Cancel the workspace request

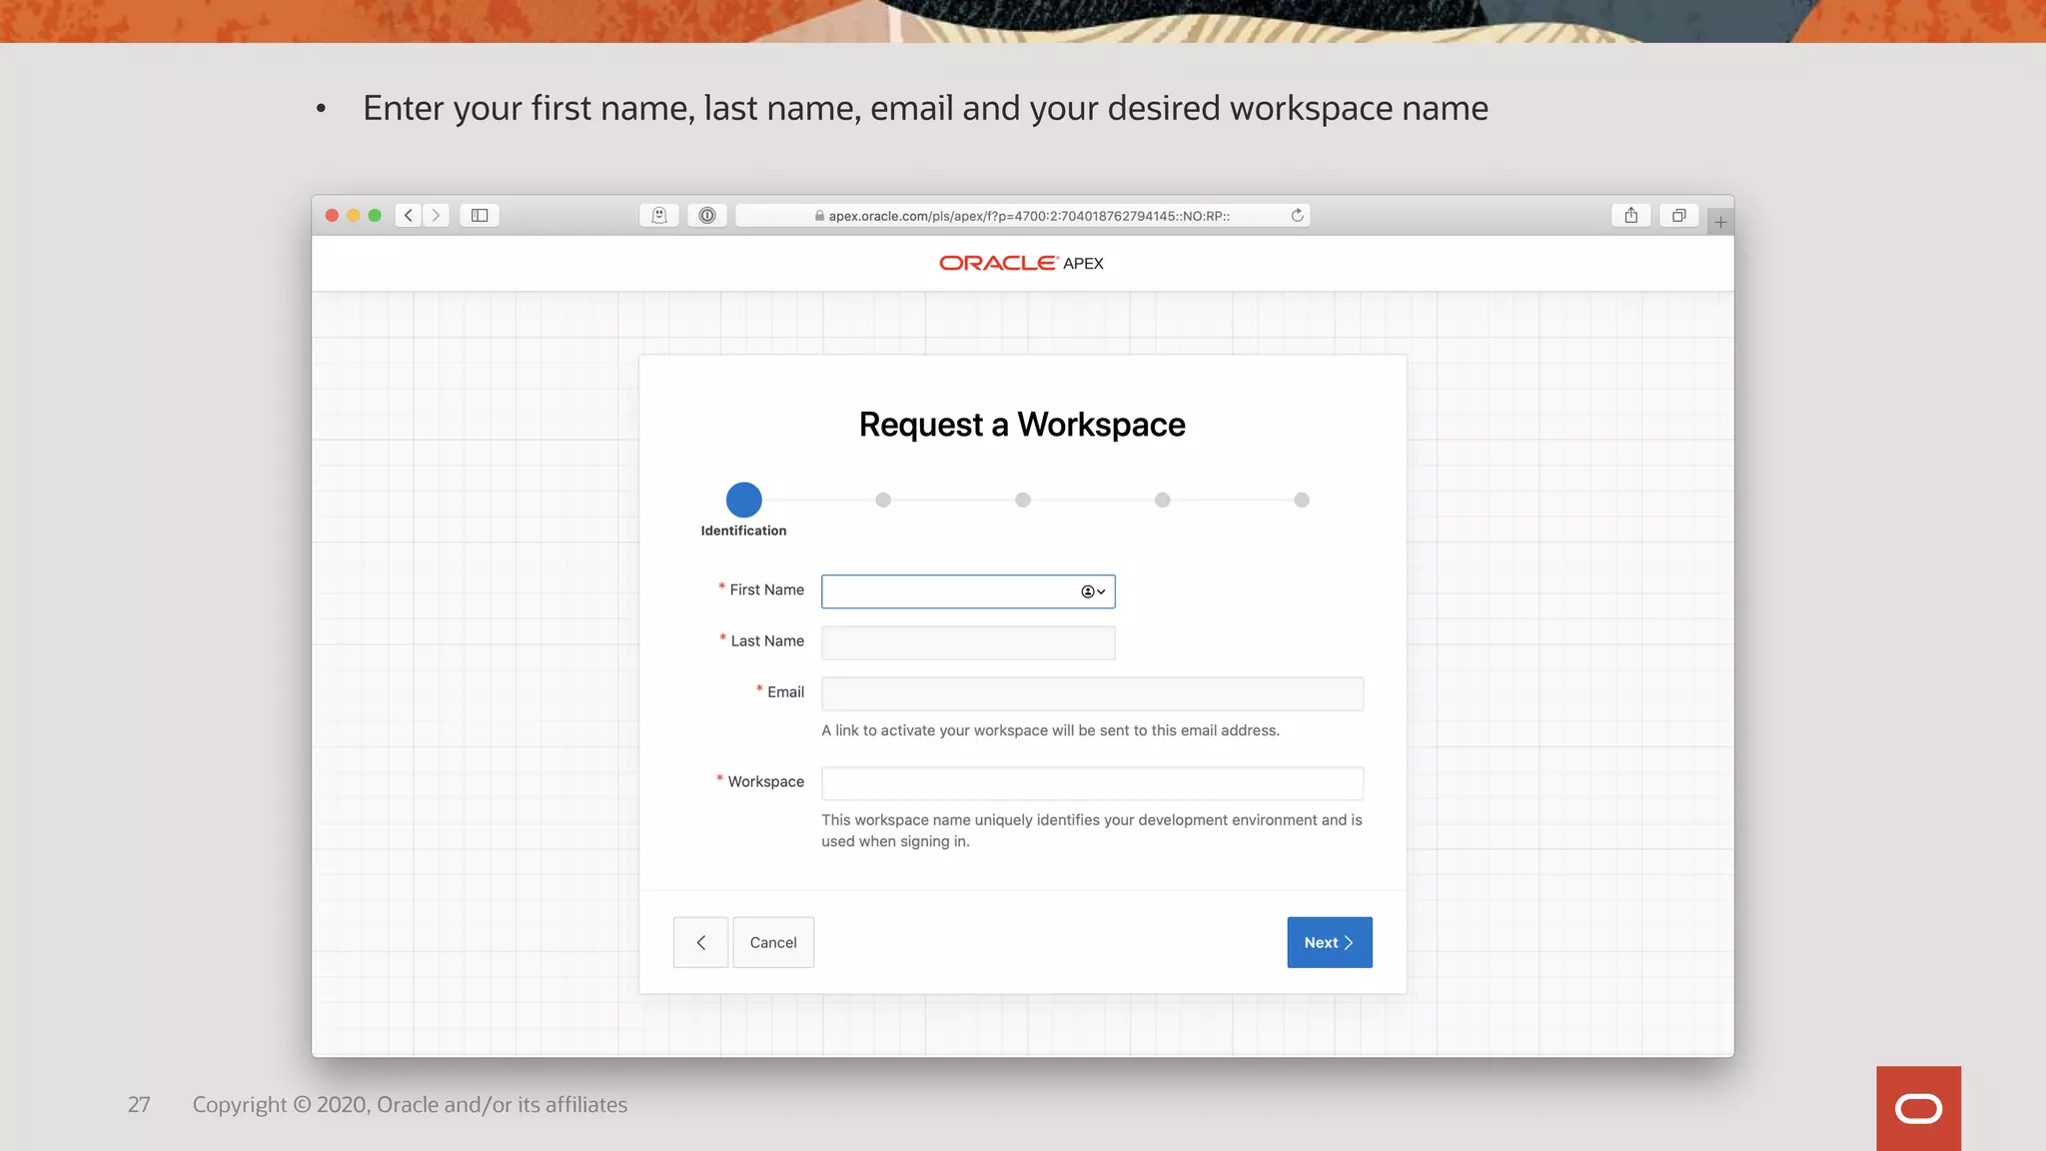pyautogui.click(x=773, y=942)
